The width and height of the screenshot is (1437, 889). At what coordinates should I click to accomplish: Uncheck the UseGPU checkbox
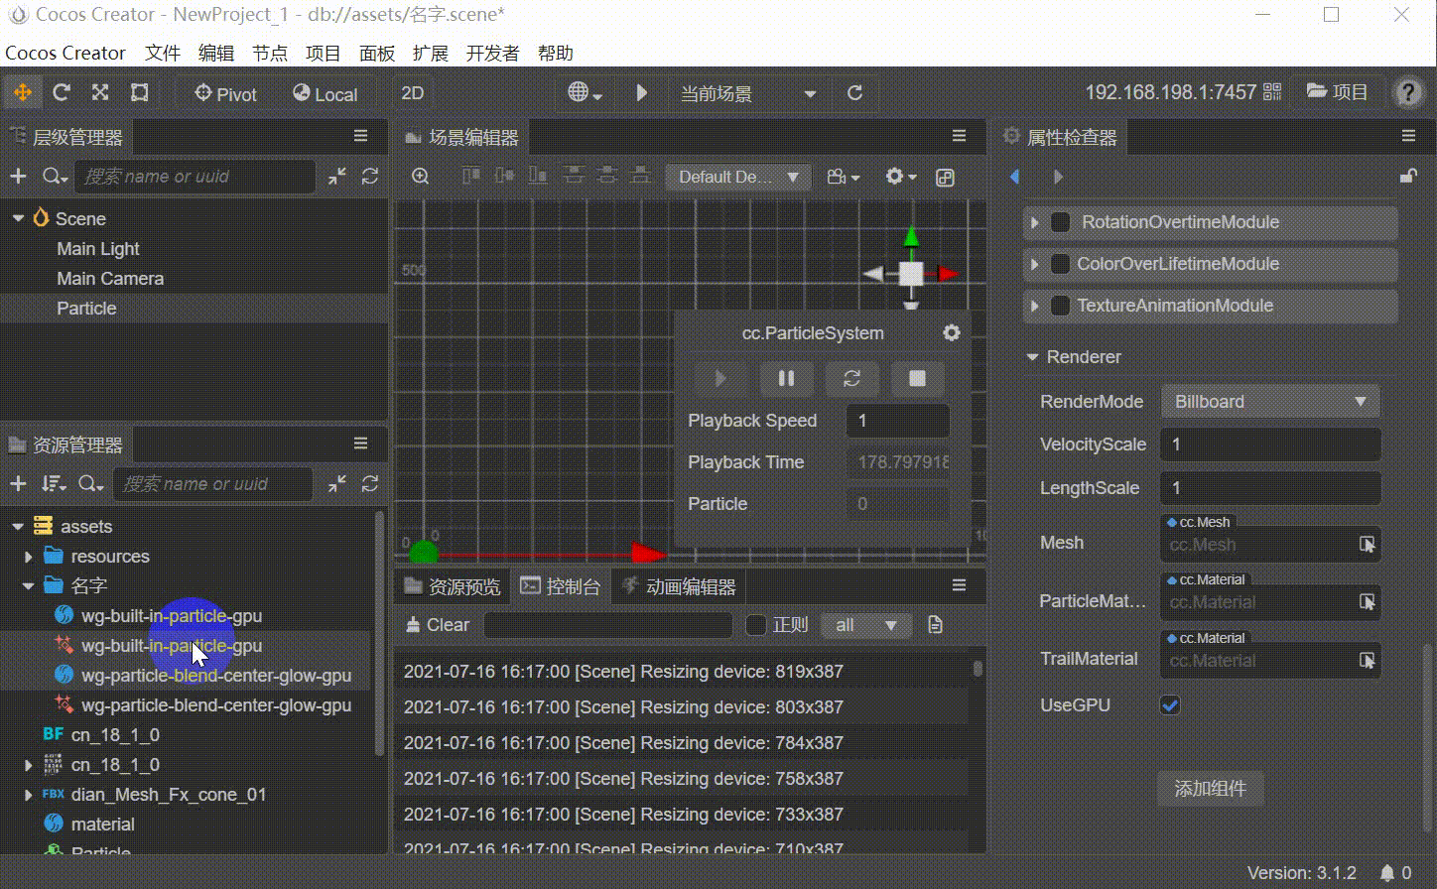click(x=1170, y=705)
